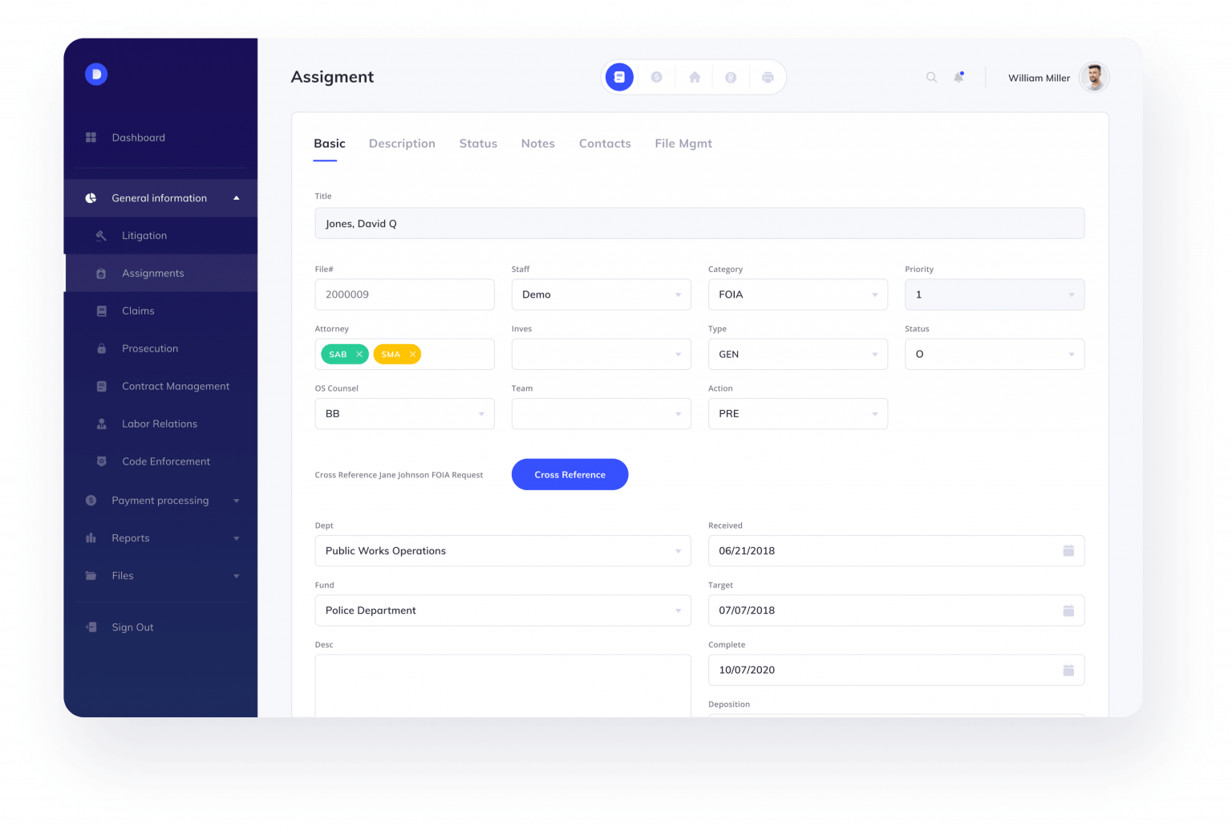The image size is (1232, 832).
Task: Click the Prosecution lock icon
Action: (101, 348)
